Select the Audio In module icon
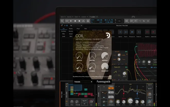The width and height of the screenshot is (170, 107). coord(147,32)
